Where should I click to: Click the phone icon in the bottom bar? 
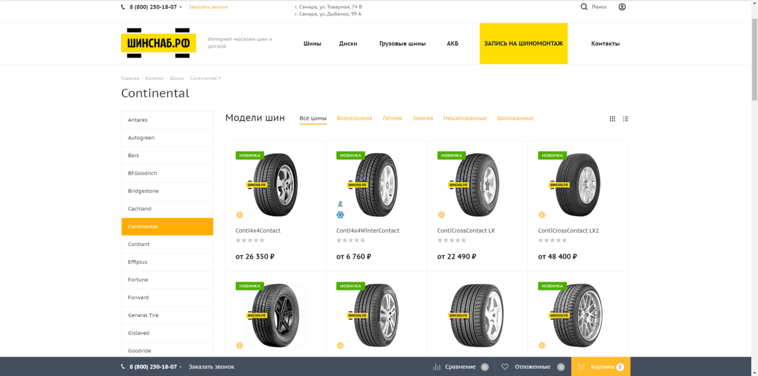123,367
